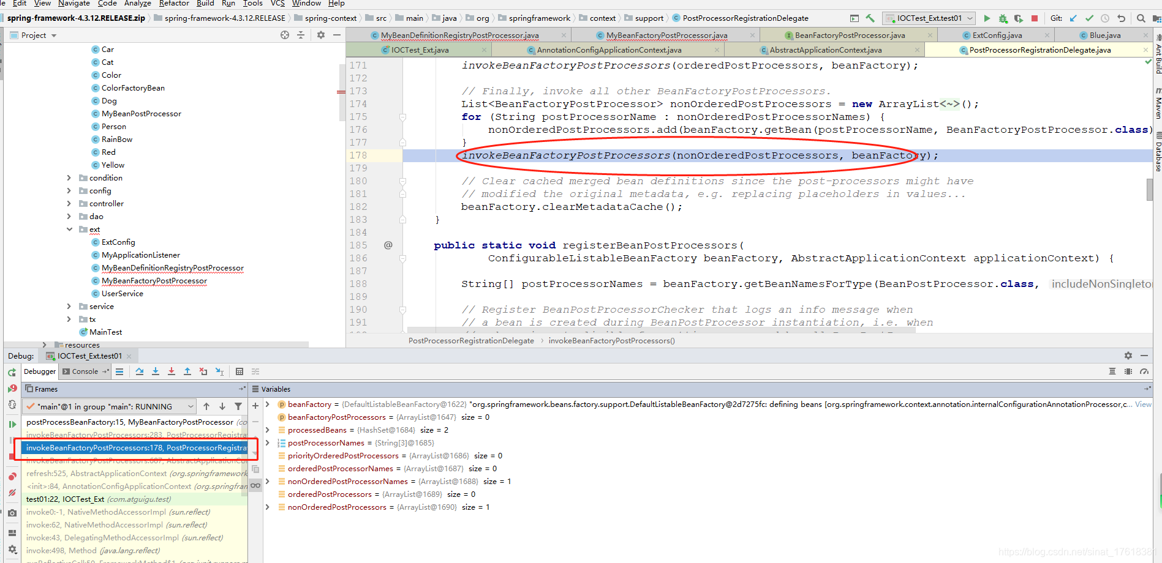The height and width of the screenshot is (563, 1162).
Task: Open the Evaluate Expression calculator icon
Action: [240, 371]
